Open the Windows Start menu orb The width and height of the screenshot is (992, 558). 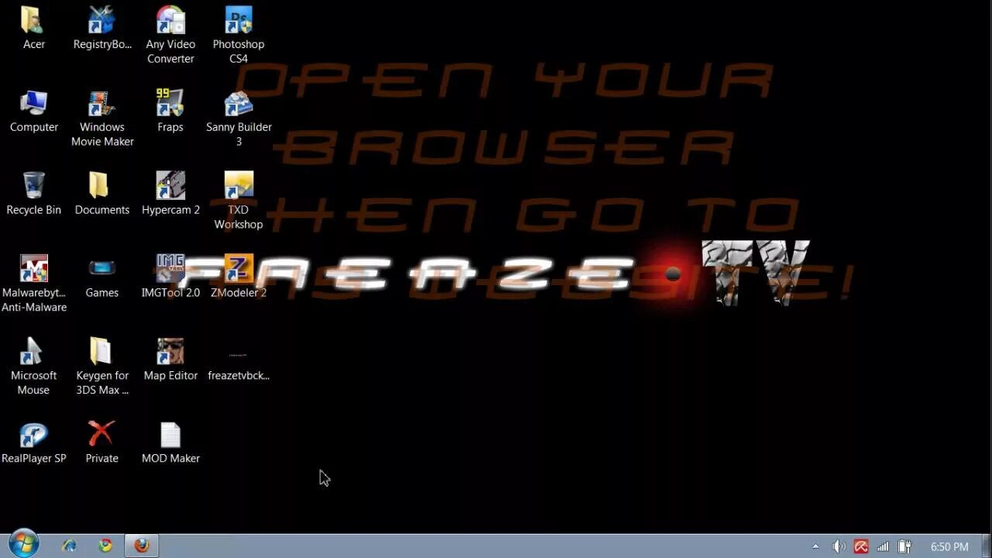point(23,545)
